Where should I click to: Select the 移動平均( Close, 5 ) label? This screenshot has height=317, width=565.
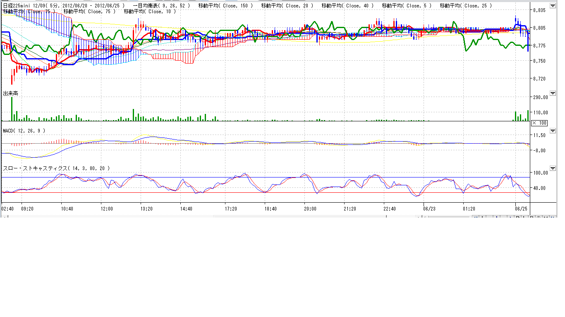[407, 6]
